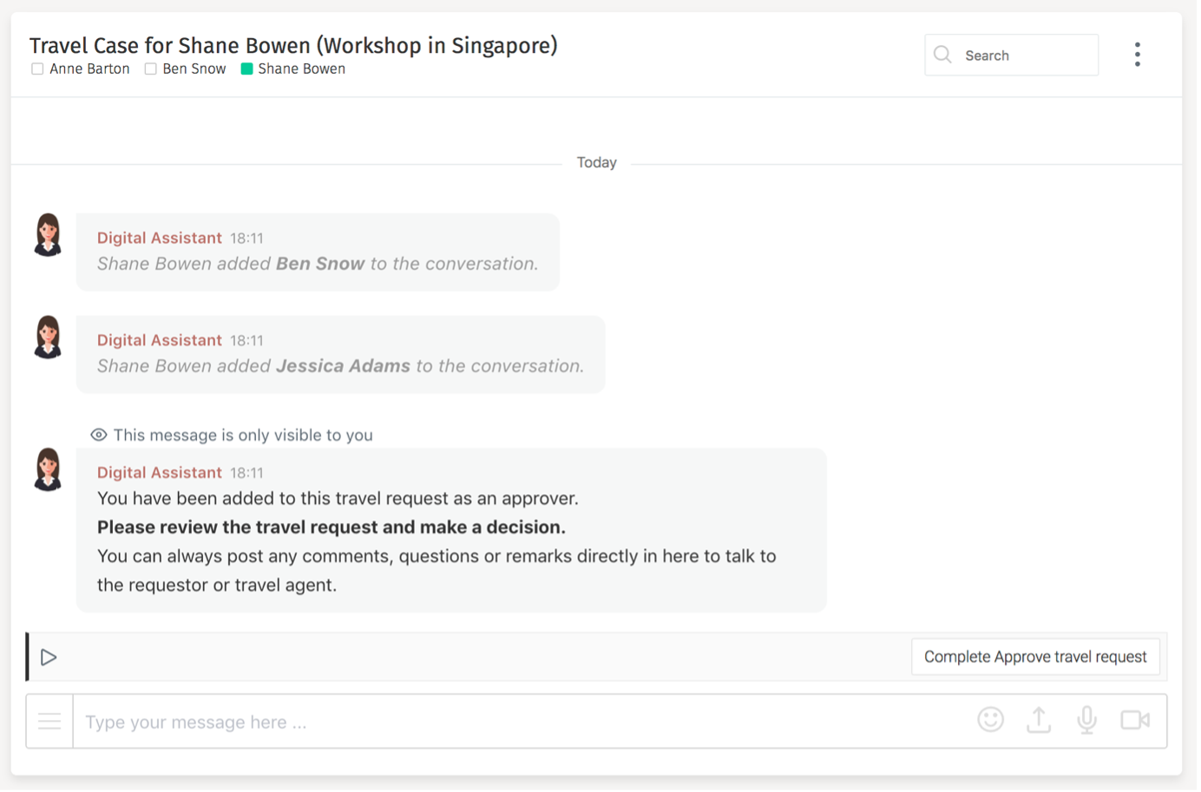
Task: Start a voice recording with microphone icon
Action: 1086,720
